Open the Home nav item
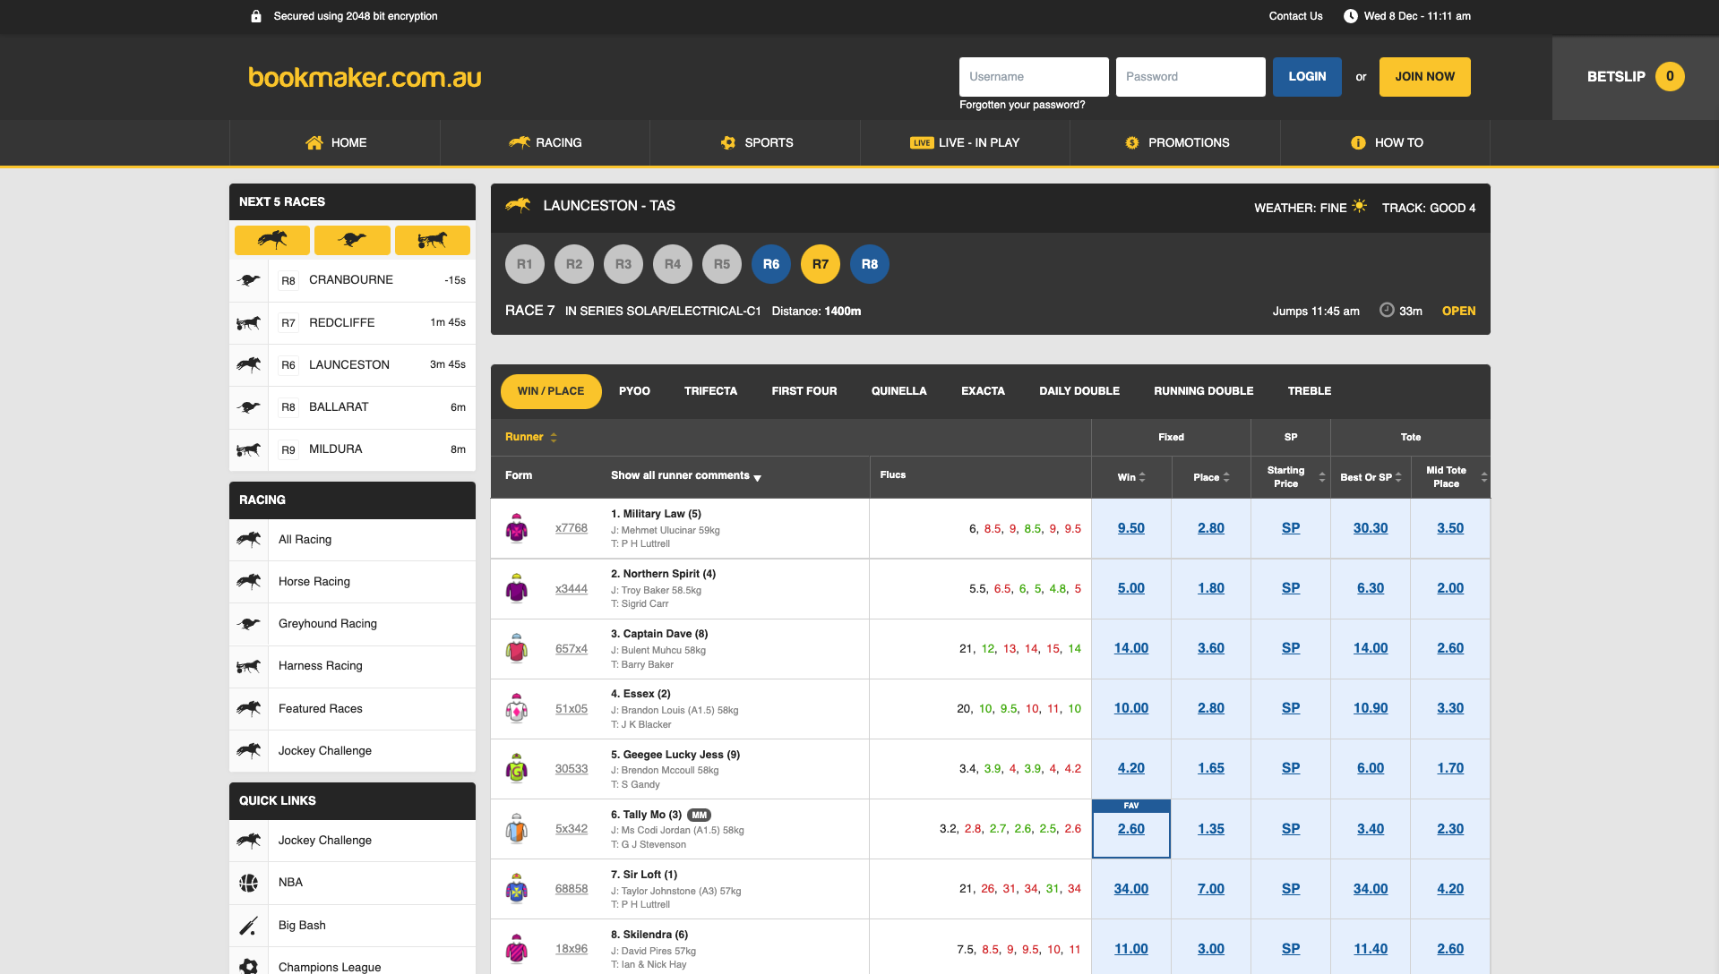Screen dimensions: 1719x974 [335, 142]
